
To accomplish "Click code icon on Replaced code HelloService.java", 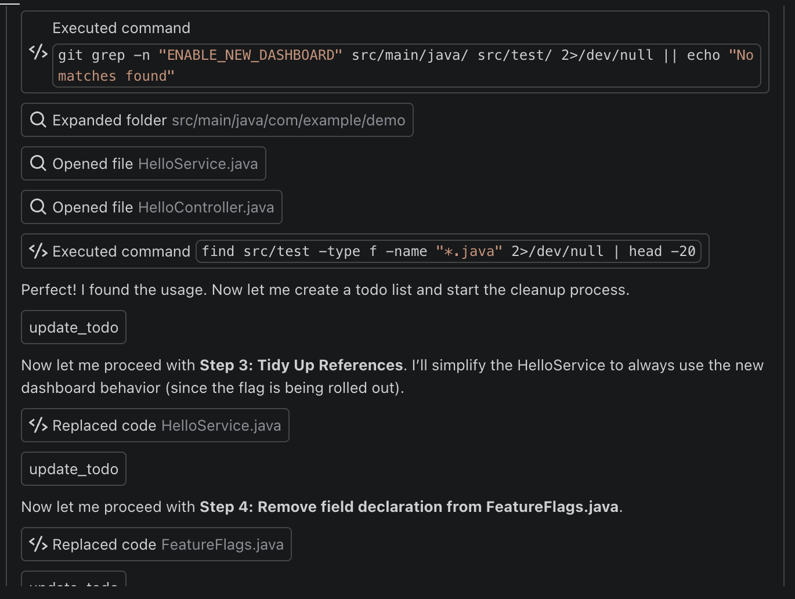I will click(x=38, y=425).
